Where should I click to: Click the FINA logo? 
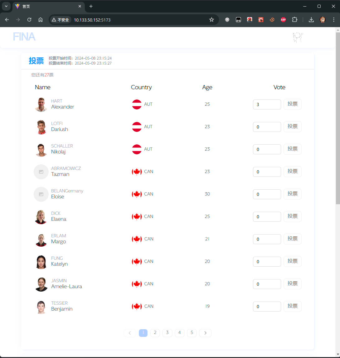click(24, 37)
